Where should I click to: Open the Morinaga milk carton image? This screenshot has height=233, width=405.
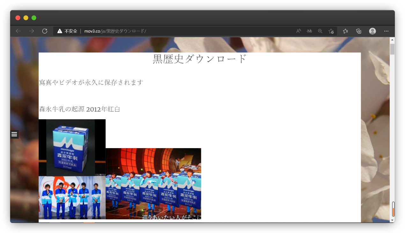72,148
